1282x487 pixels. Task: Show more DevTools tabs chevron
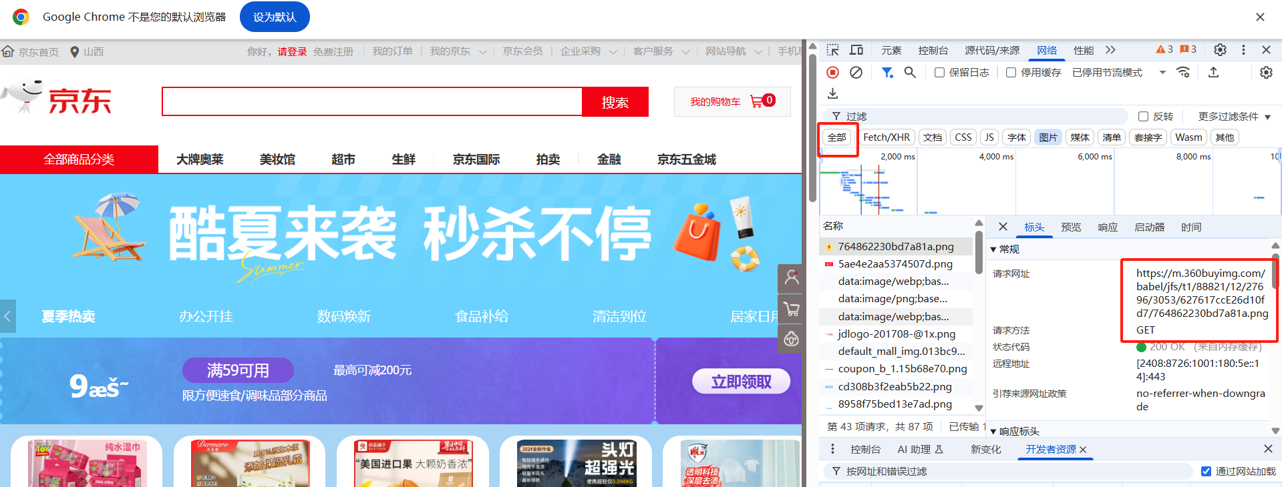pyautogui.click(x=1110, y=50)
